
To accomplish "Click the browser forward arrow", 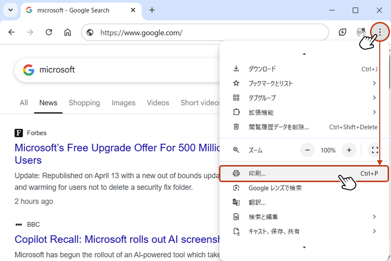I will tap(30, 32).
